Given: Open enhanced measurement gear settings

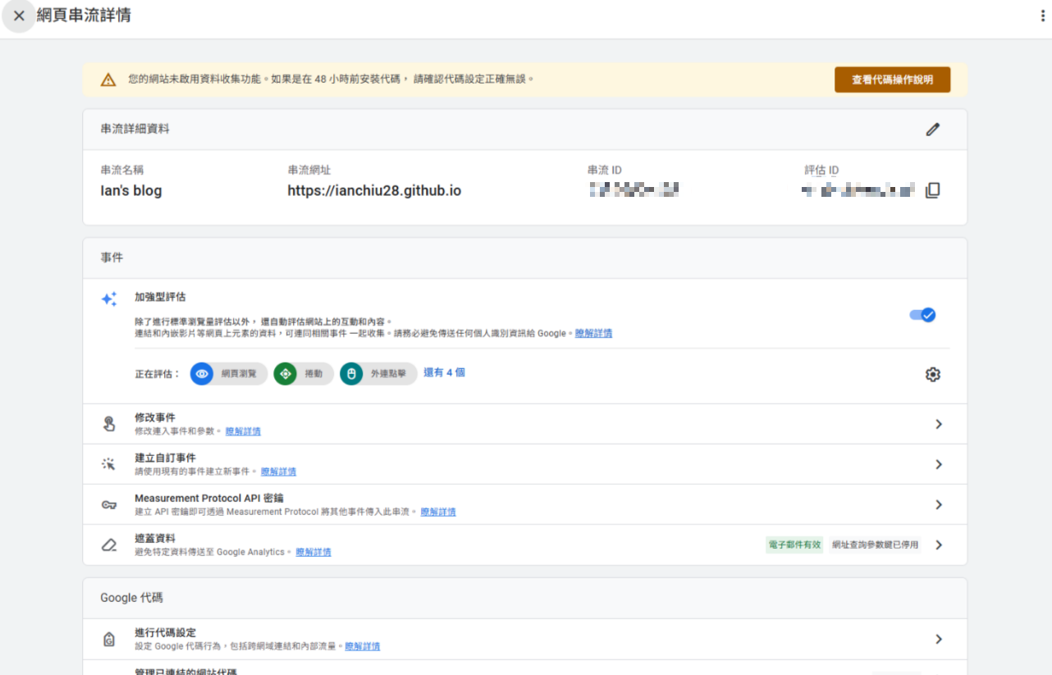Looking at the screenshot, I should 932,374.
